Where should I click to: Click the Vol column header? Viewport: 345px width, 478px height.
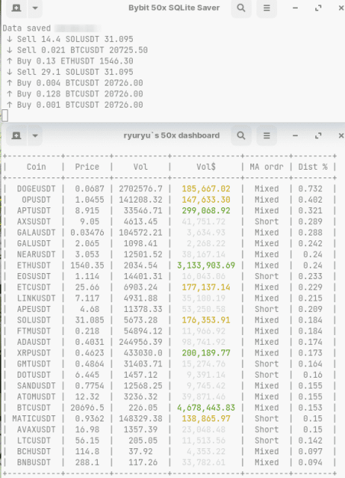[140, 167]
